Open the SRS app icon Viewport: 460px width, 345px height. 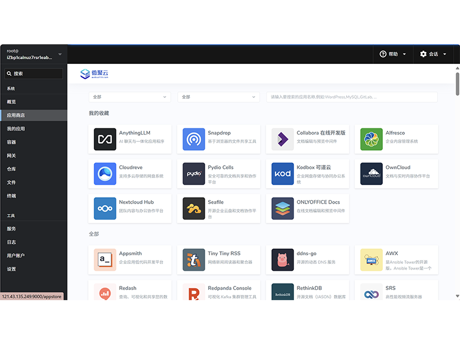tap(371, 292)
